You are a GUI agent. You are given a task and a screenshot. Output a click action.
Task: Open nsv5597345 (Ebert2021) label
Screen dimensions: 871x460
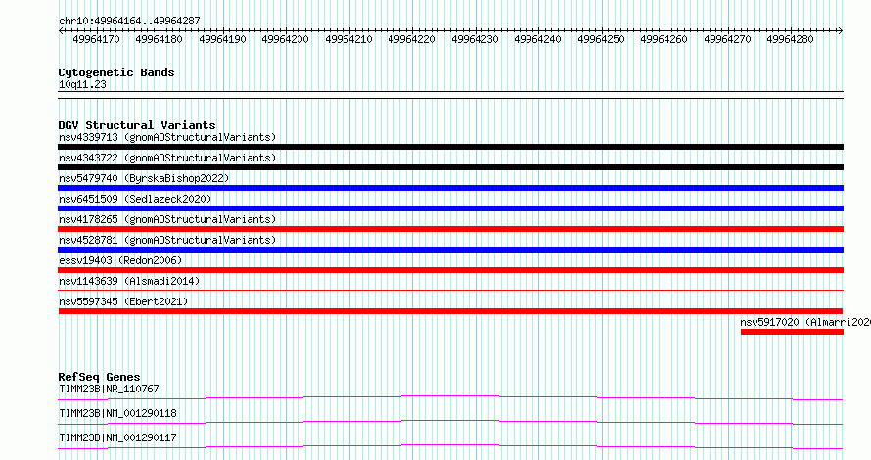click(123, 301)
